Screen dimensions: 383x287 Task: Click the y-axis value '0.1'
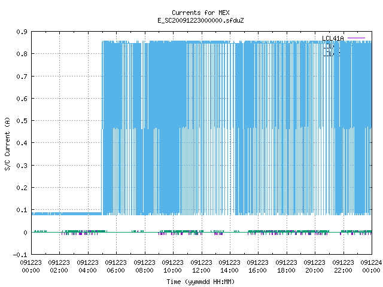[22, 210]
